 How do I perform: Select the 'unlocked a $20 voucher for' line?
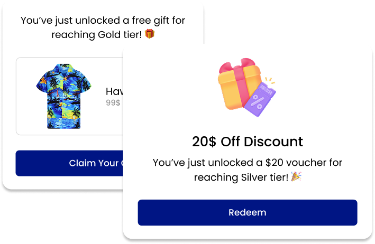click(x=276, y=163)
